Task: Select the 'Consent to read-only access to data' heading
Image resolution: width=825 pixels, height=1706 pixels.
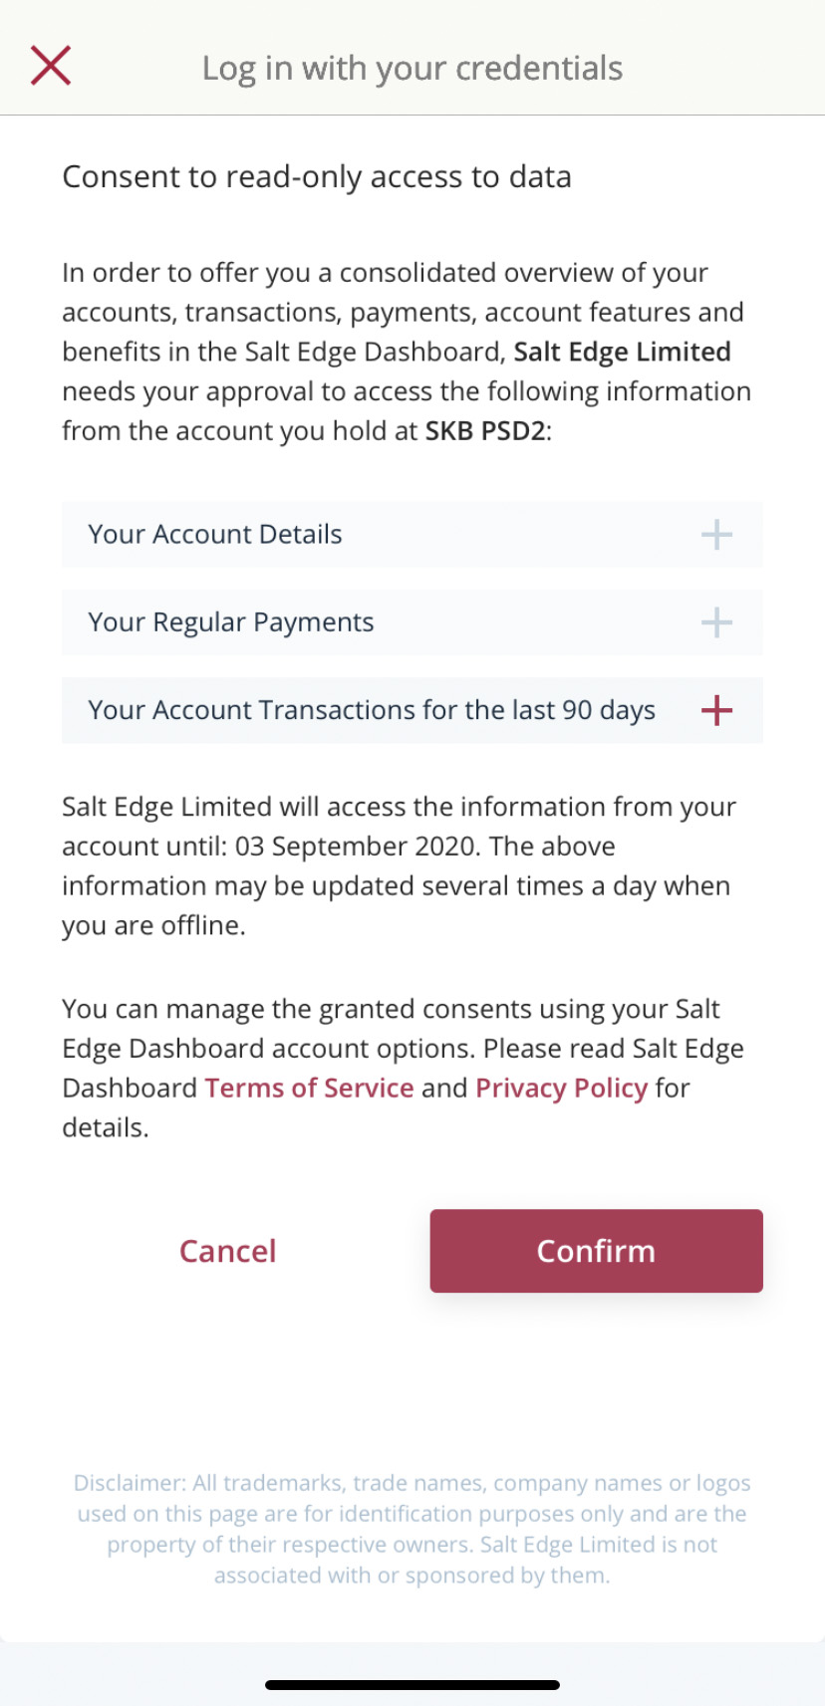Action: click(317, 176)
